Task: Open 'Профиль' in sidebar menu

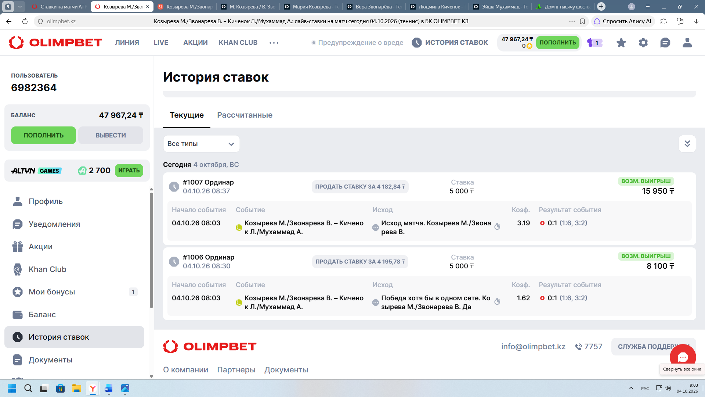Action: pyautogui.click(x=74, y=201)
